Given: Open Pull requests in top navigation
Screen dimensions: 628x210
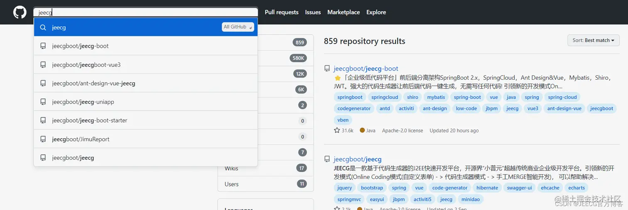Looking at the screenshot, I should click(x=281, y=12).
